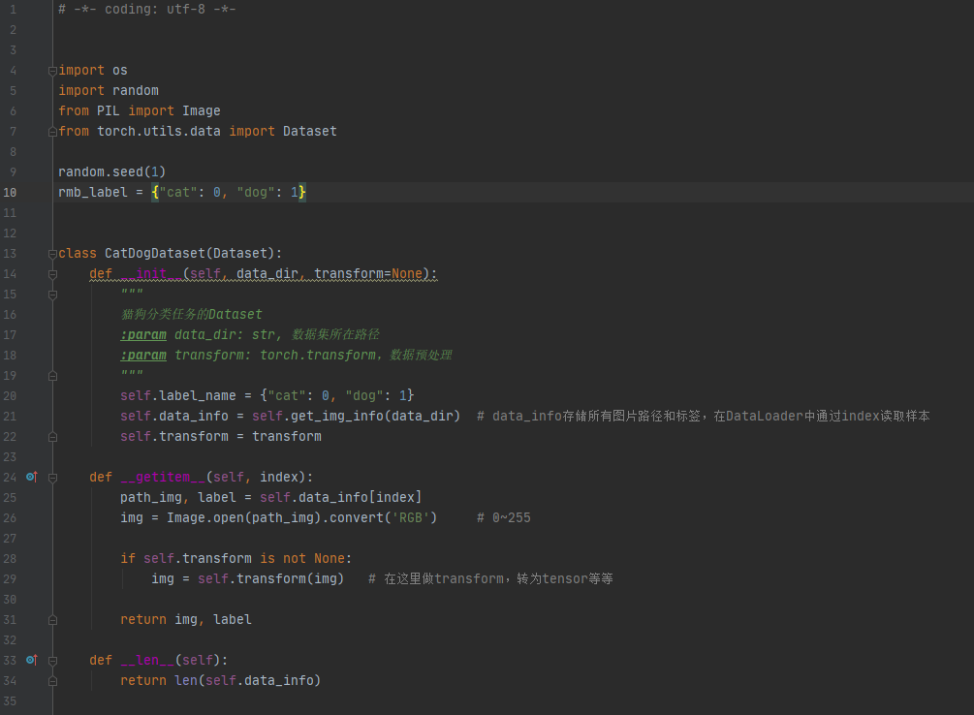The image size is (974, 715).
Task: Click the '__getitem__' method name
Action: click(163, 477)
